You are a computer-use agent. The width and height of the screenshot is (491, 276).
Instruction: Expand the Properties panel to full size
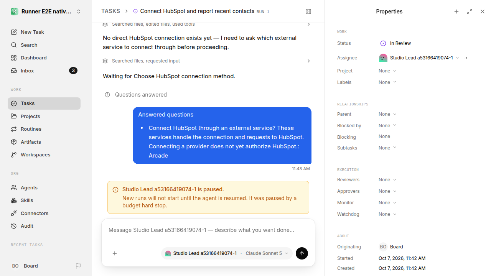pos(470,11)
